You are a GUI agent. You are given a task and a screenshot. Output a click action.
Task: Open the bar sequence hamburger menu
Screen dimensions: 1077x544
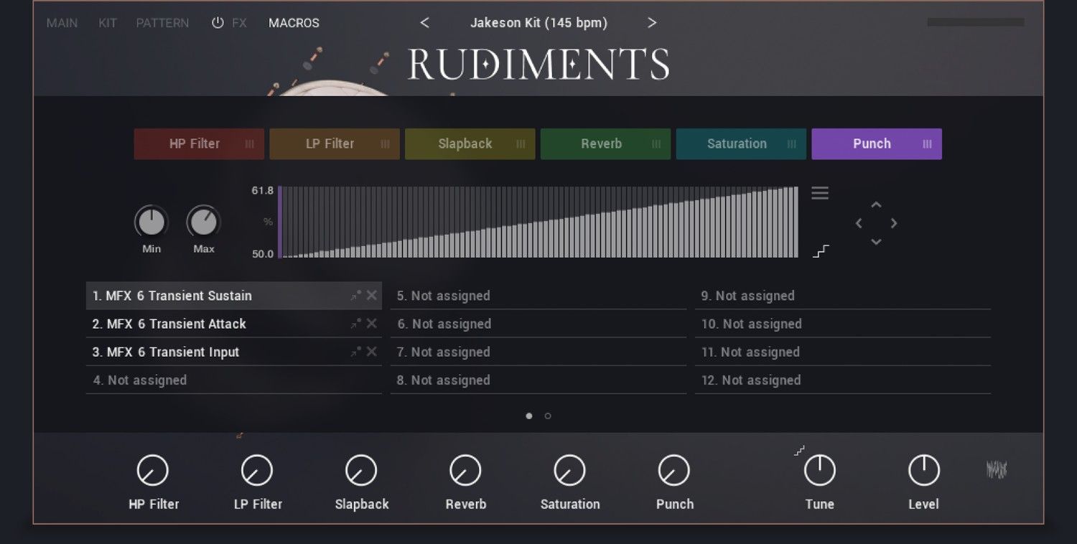[819, 192]
